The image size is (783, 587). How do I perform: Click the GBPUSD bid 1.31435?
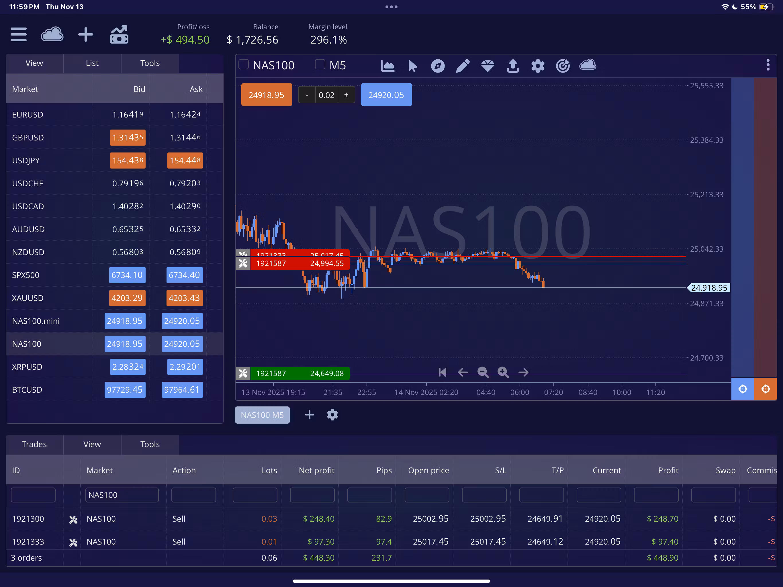click(128, 137)
